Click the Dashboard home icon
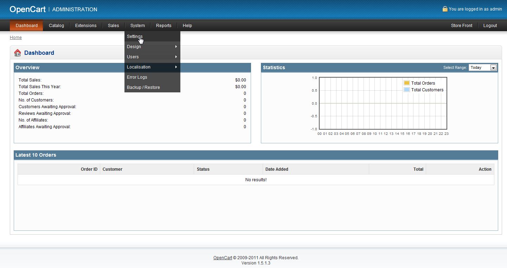The image size is (507, 268). (x=18, y=53)
